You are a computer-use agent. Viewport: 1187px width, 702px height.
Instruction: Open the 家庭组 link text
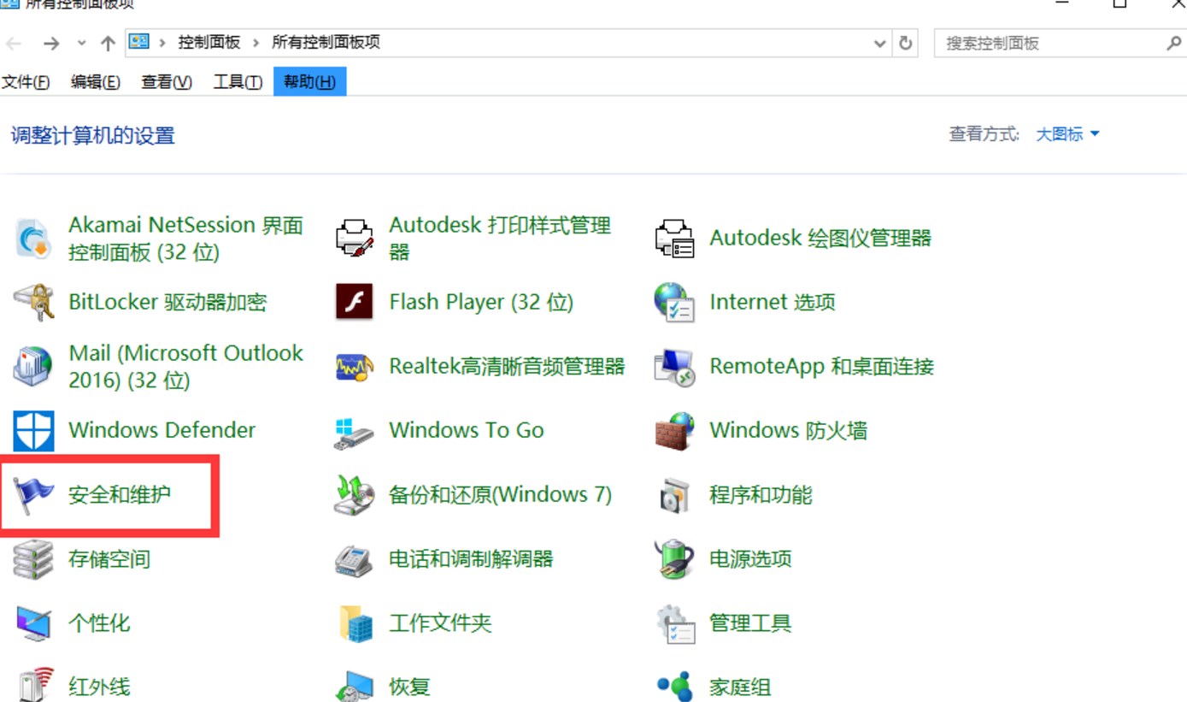pos(740,687)
